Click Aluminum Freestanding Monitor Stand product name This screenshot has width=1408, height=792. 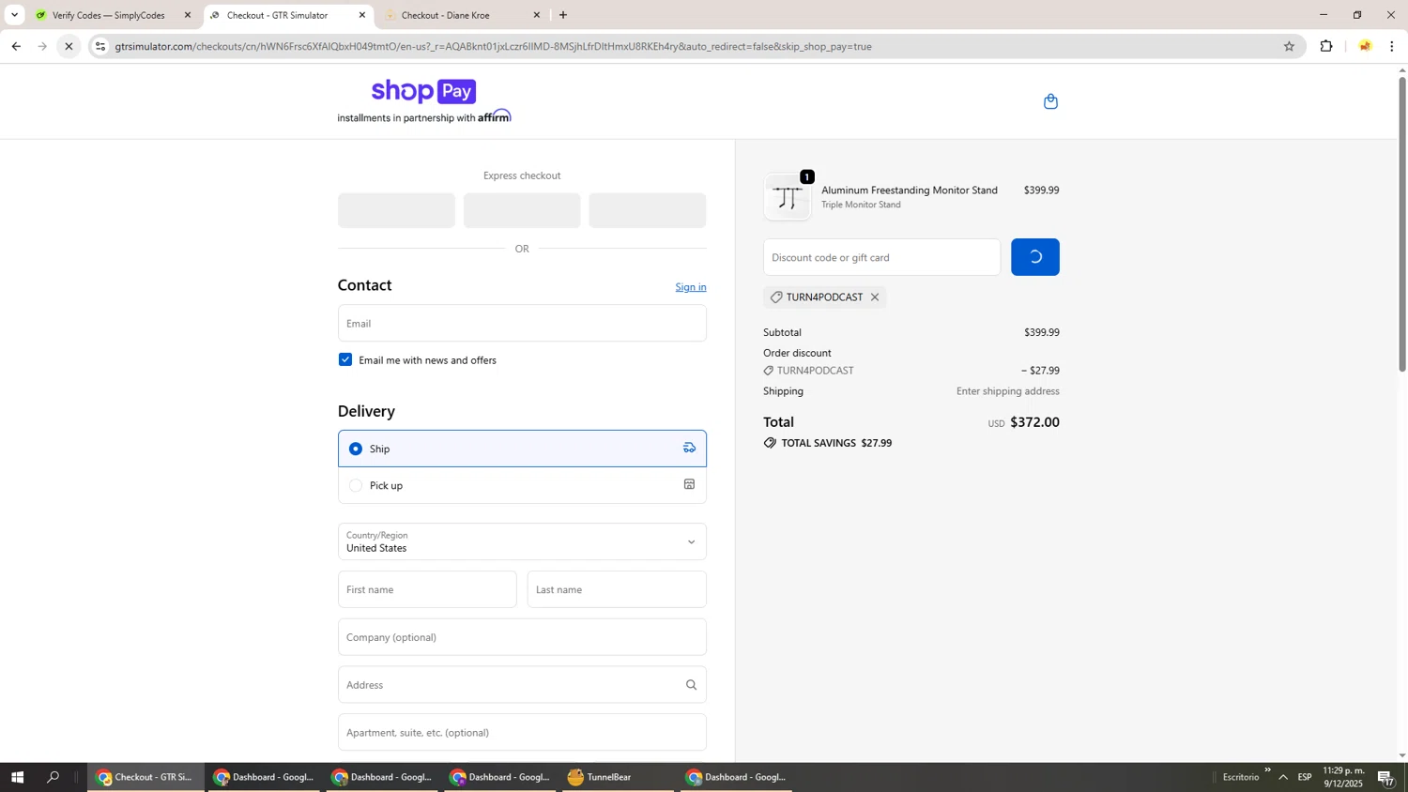pos(910,190)
